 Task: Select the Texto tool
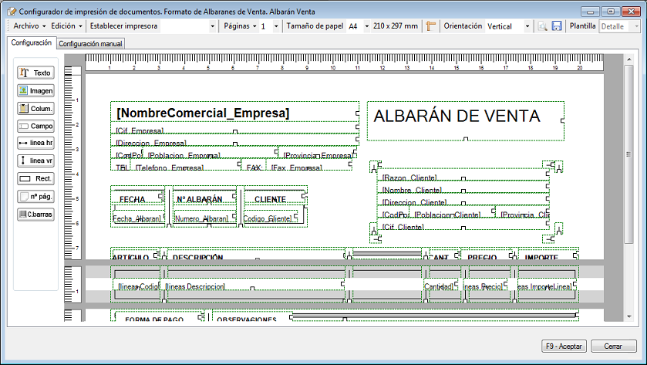(35, 73)
